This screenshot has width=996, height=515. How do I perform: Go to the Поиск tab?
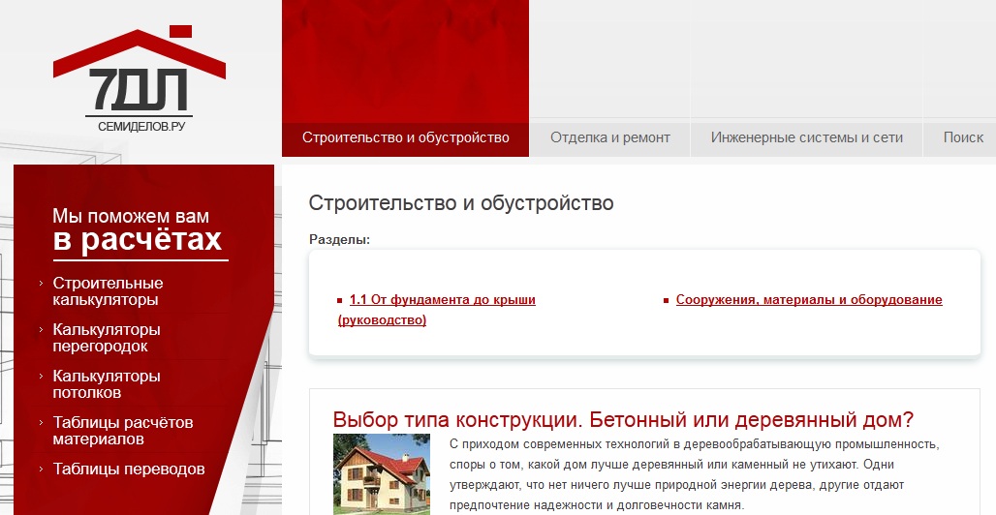963,137
